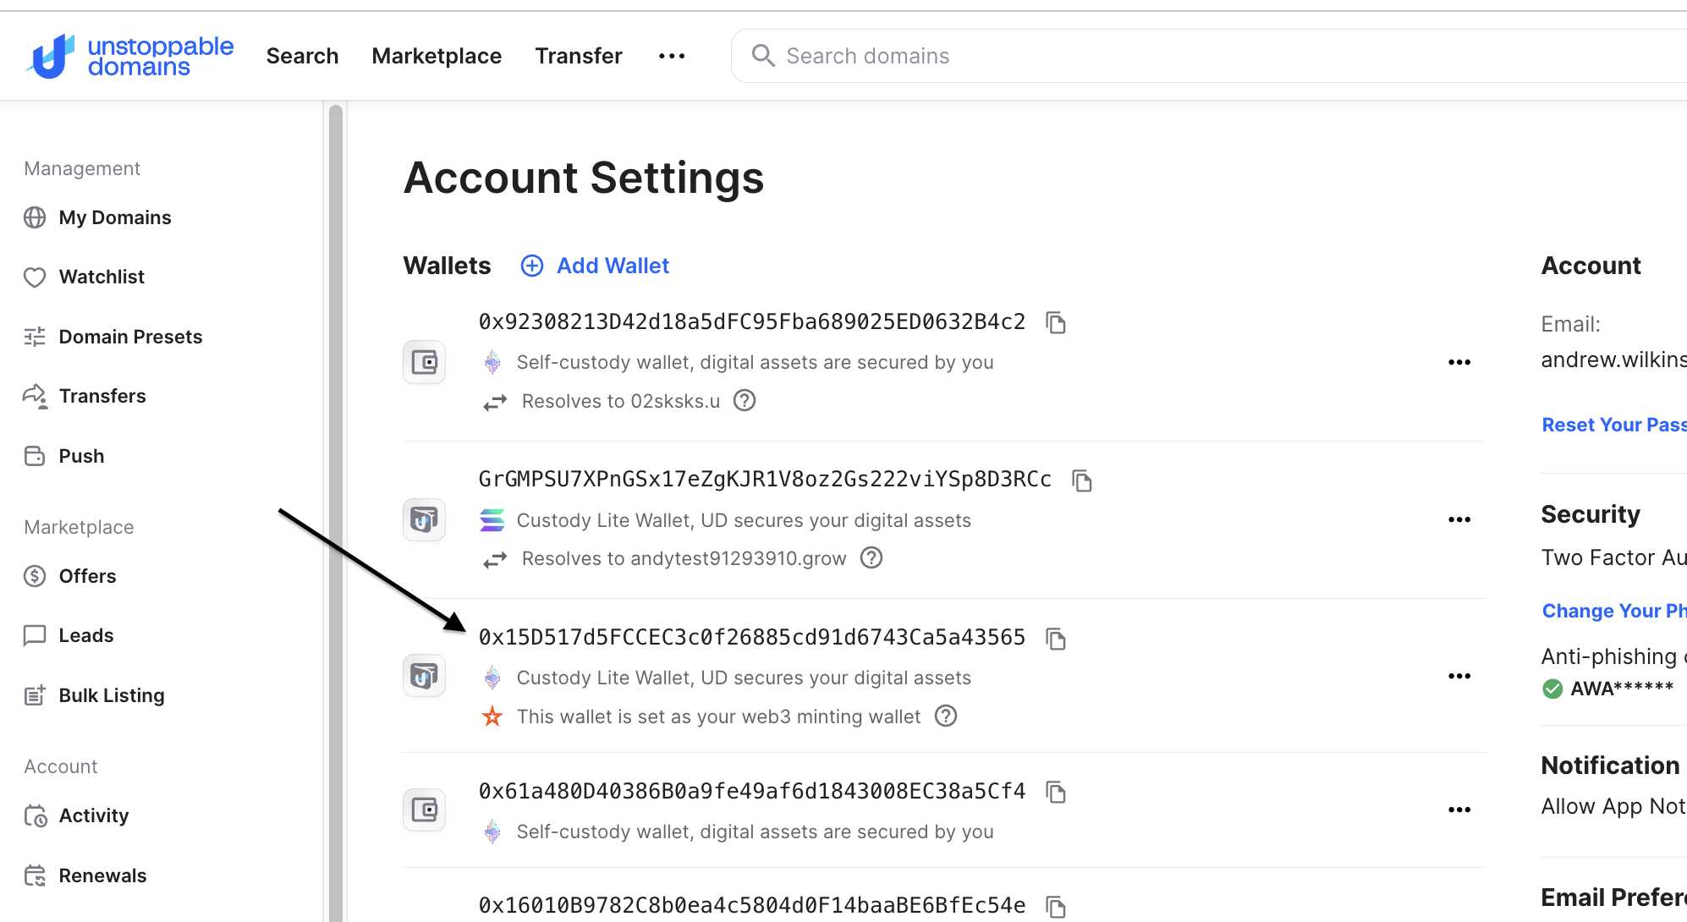Click Reset Your Password link
This screenshot has width=1687, height=922.
(x=1613, y=425)
